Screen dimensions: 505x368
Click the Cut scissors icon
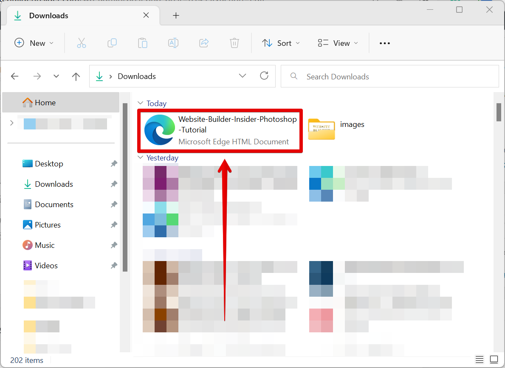pyautogui.click(x=82, y=43)
